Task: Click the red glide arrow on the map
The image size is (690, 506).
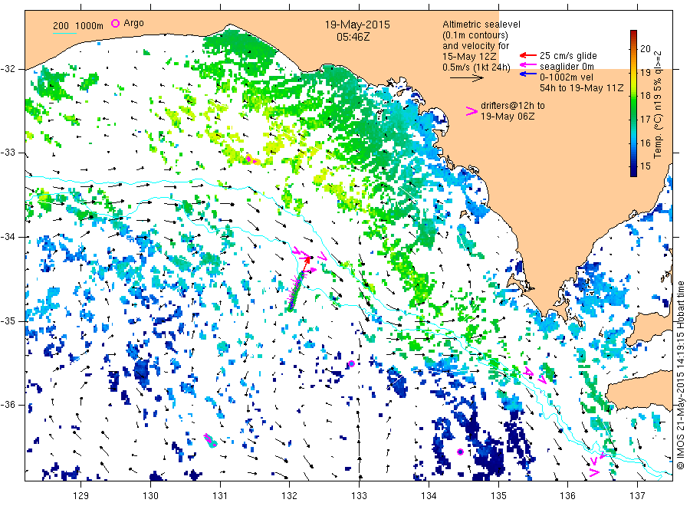Action: coord(306,264)
